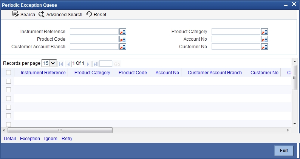The height and width of the screenshot is (159, 300).
Task: Close the Periodic Exception Queue window
Action: click(294, 4)
